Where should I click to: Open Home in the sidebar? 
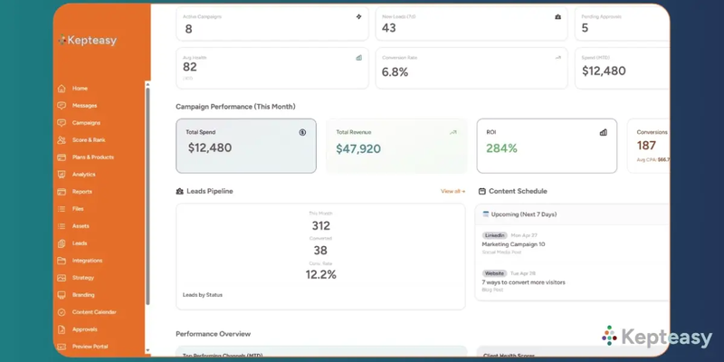coord(80,88)
